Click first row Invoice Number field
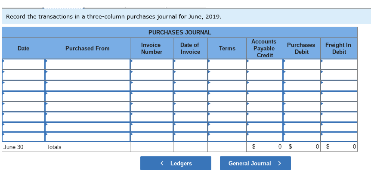This screenshot has width=371, height=177. [x=151, y=64]
